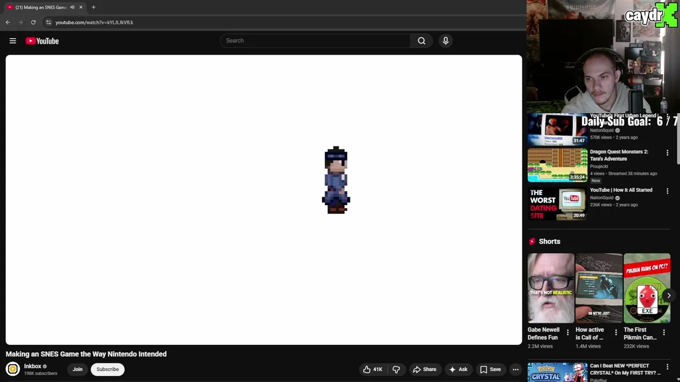Open the Inkbox channel avatar

13,369
